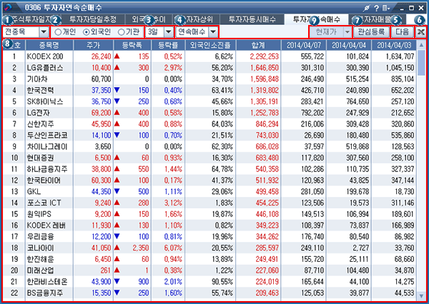Select the 포스코 ICT stock name
The width and height of the screenshot is (429, 304).
point(44,203)
